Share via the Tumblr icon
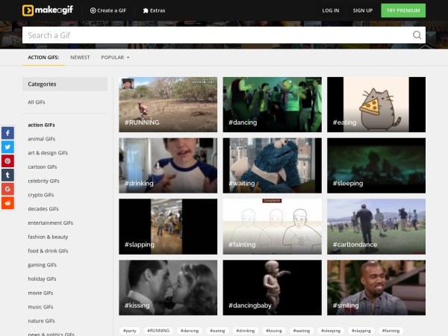 [7, 175]
